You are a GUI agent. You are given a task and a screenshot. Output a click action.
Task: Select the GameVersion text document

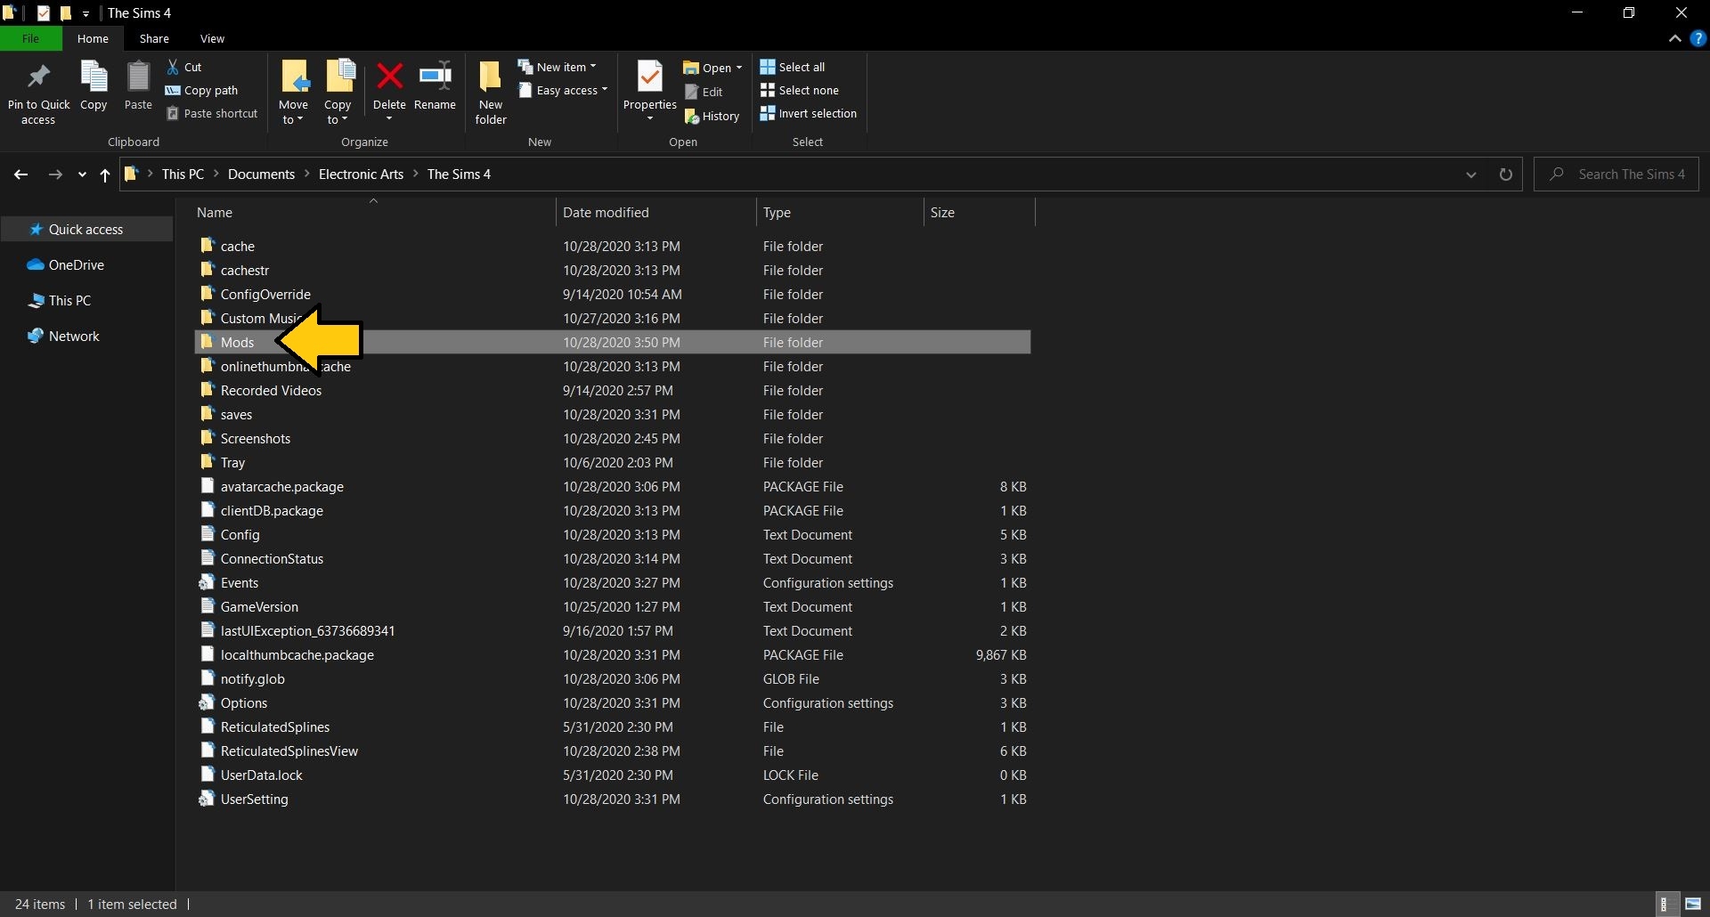click(x=612, y=606)
